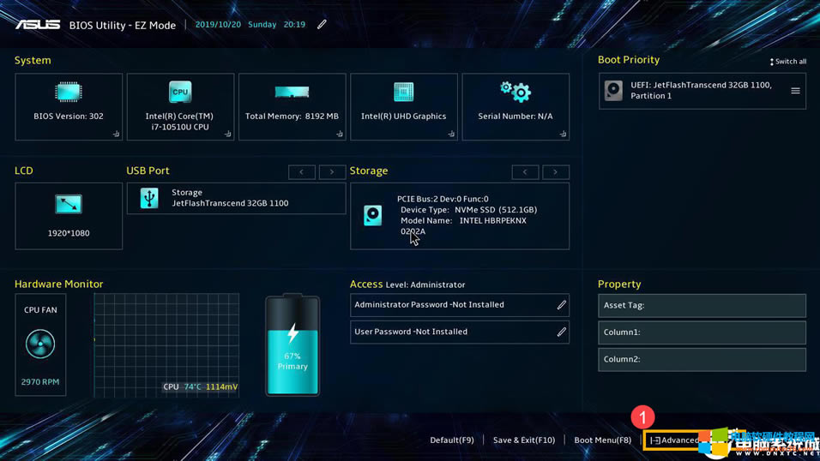Edit the User Password pencil icon
This screenshot has height=461, width=820.
point(561,332)
